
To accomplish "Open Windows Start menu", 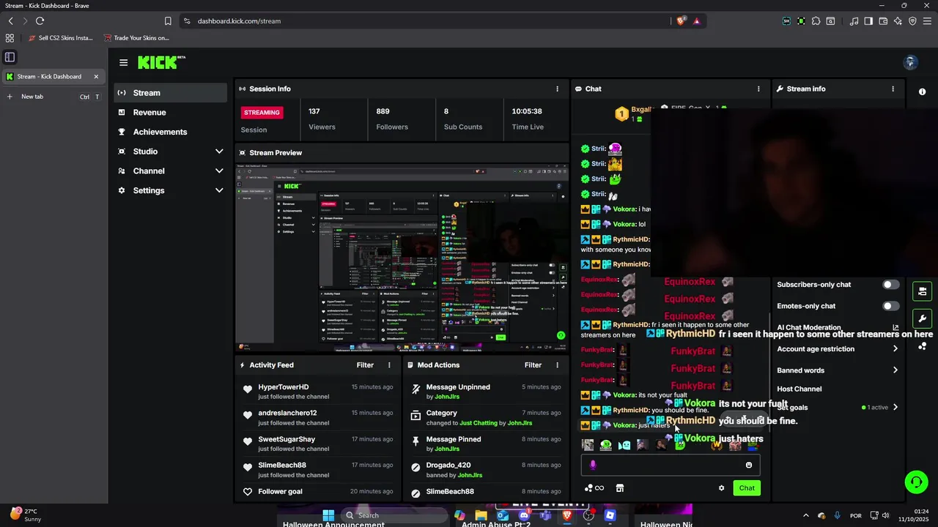I will pos(328,515).
